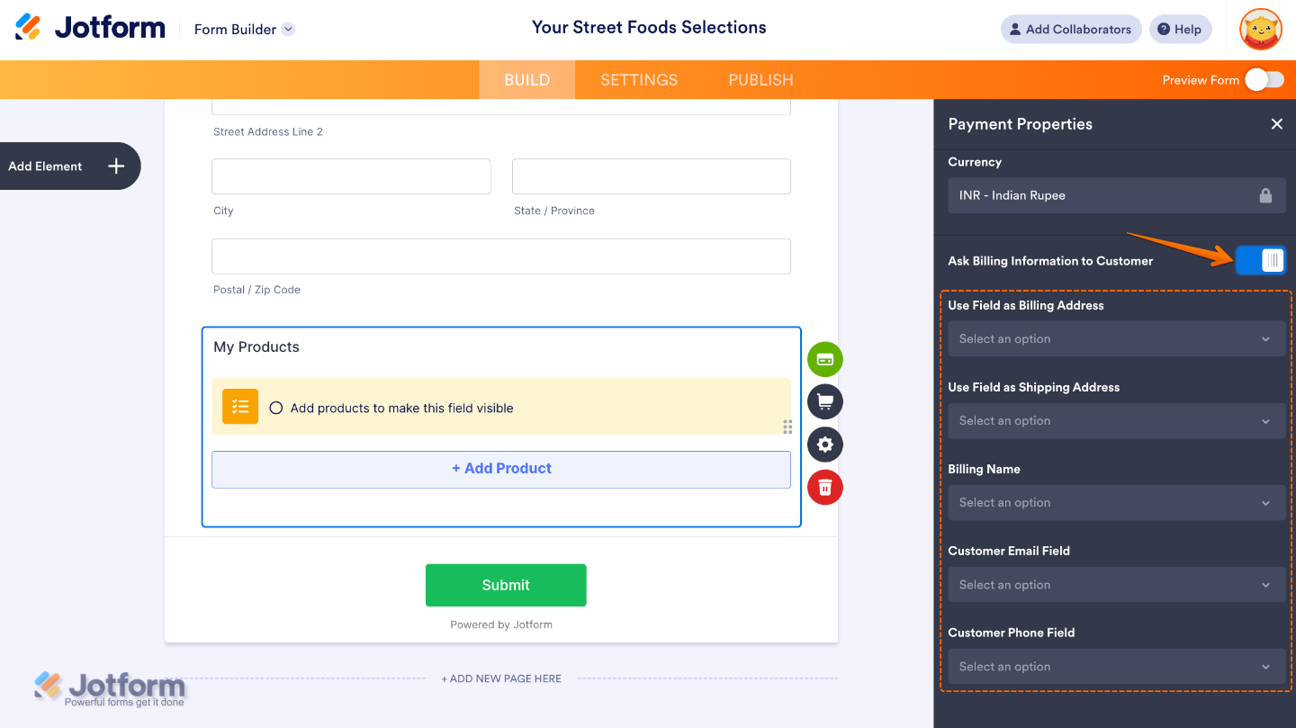Image resolution: width=1296 pixels, height=728 pixels.
Task: Disable Ask Billing Information to Customer
Action: click(x=1262, y=260)
